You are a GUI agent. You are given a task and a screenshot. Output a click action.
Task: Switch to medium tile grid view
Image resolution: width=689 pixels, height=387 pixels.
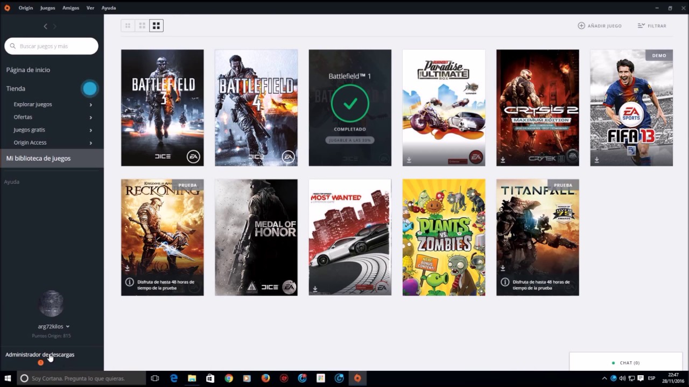[142, 25]
